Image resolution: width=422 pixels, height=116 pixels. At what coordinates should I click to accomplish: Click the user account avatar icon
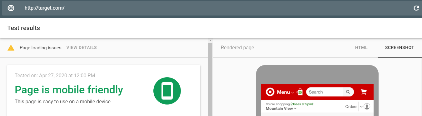pyautogui.click(x=367, y=106)
